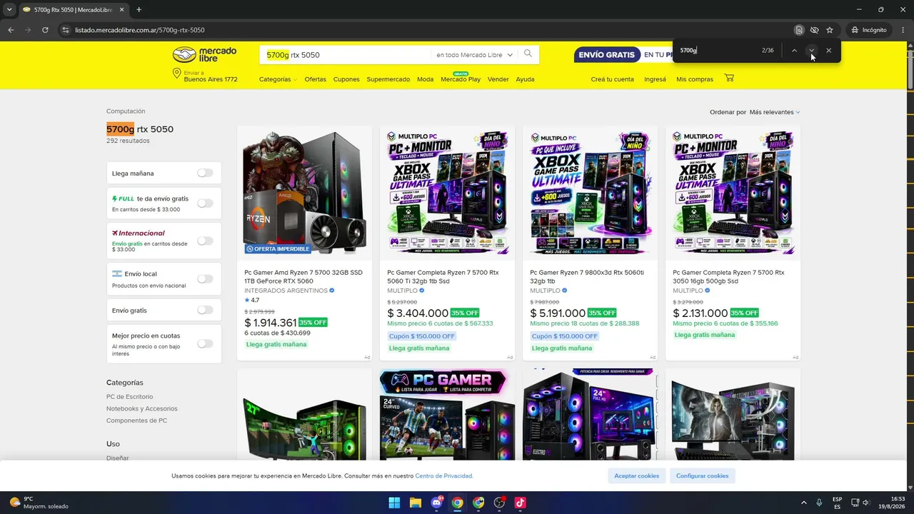
Task: Open the Ofertas menu item
Action: pyautogui.click(x=315, y=79)
